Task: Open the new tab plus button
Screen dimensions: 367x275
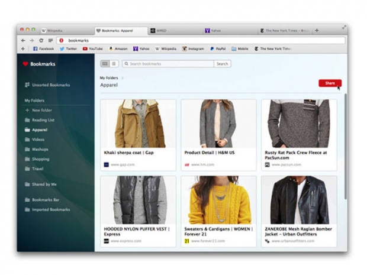Action: [317, 30]
